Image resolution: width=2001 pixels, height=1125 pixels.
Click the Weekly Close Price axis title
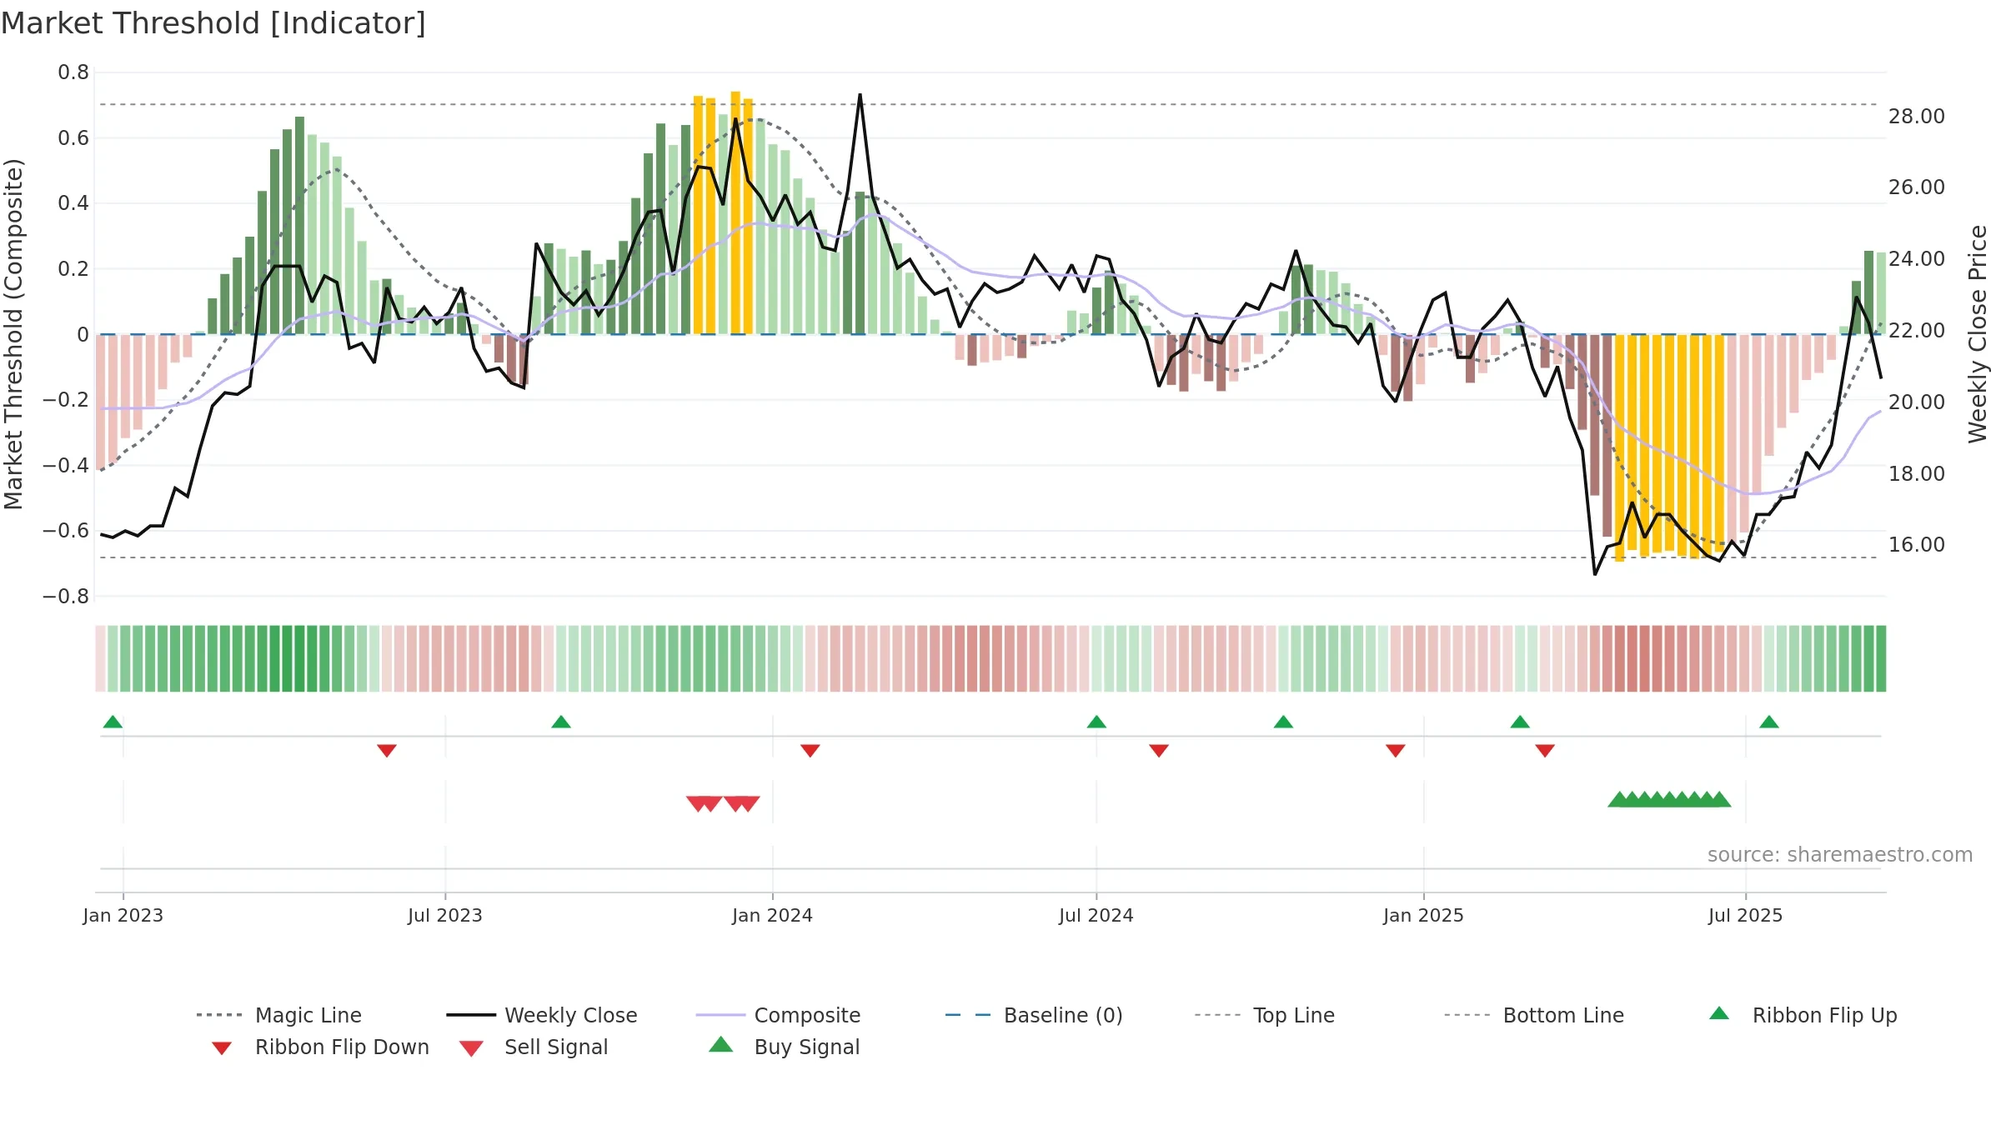[1978, 333]
